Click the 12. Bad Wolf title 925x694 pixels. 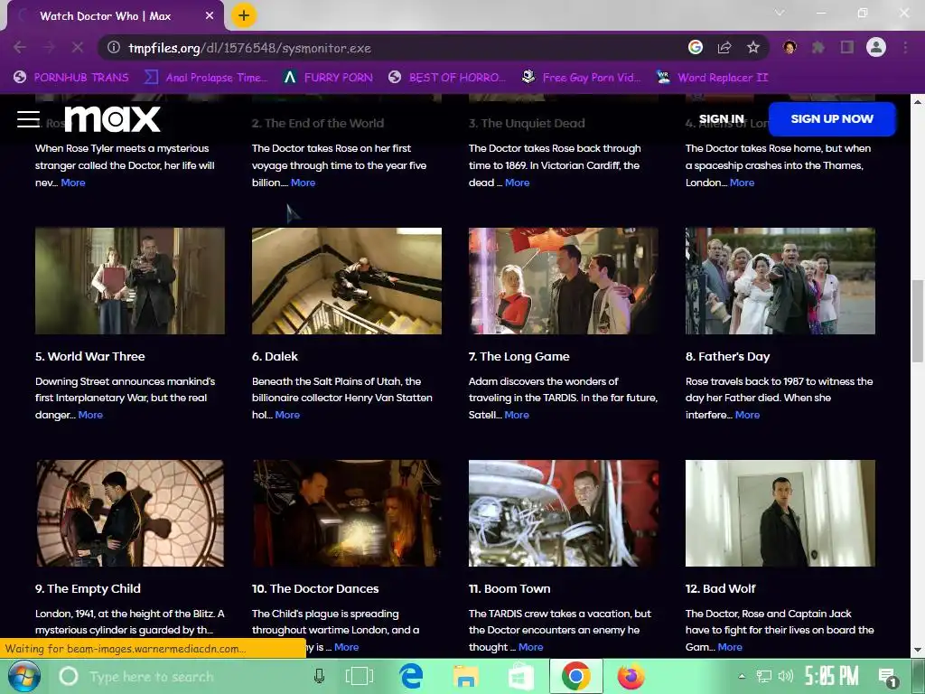720,589
